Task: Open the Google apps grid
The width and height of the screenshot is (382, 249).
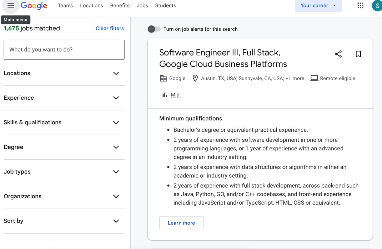Action: pyautogui.click(x=360, y=5)
